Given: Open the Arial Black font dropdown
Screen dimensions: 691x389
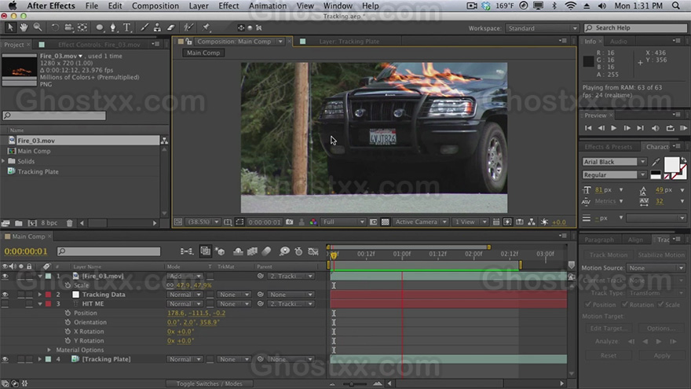Looking at the screenshot, I should click(x=614, y=162).
